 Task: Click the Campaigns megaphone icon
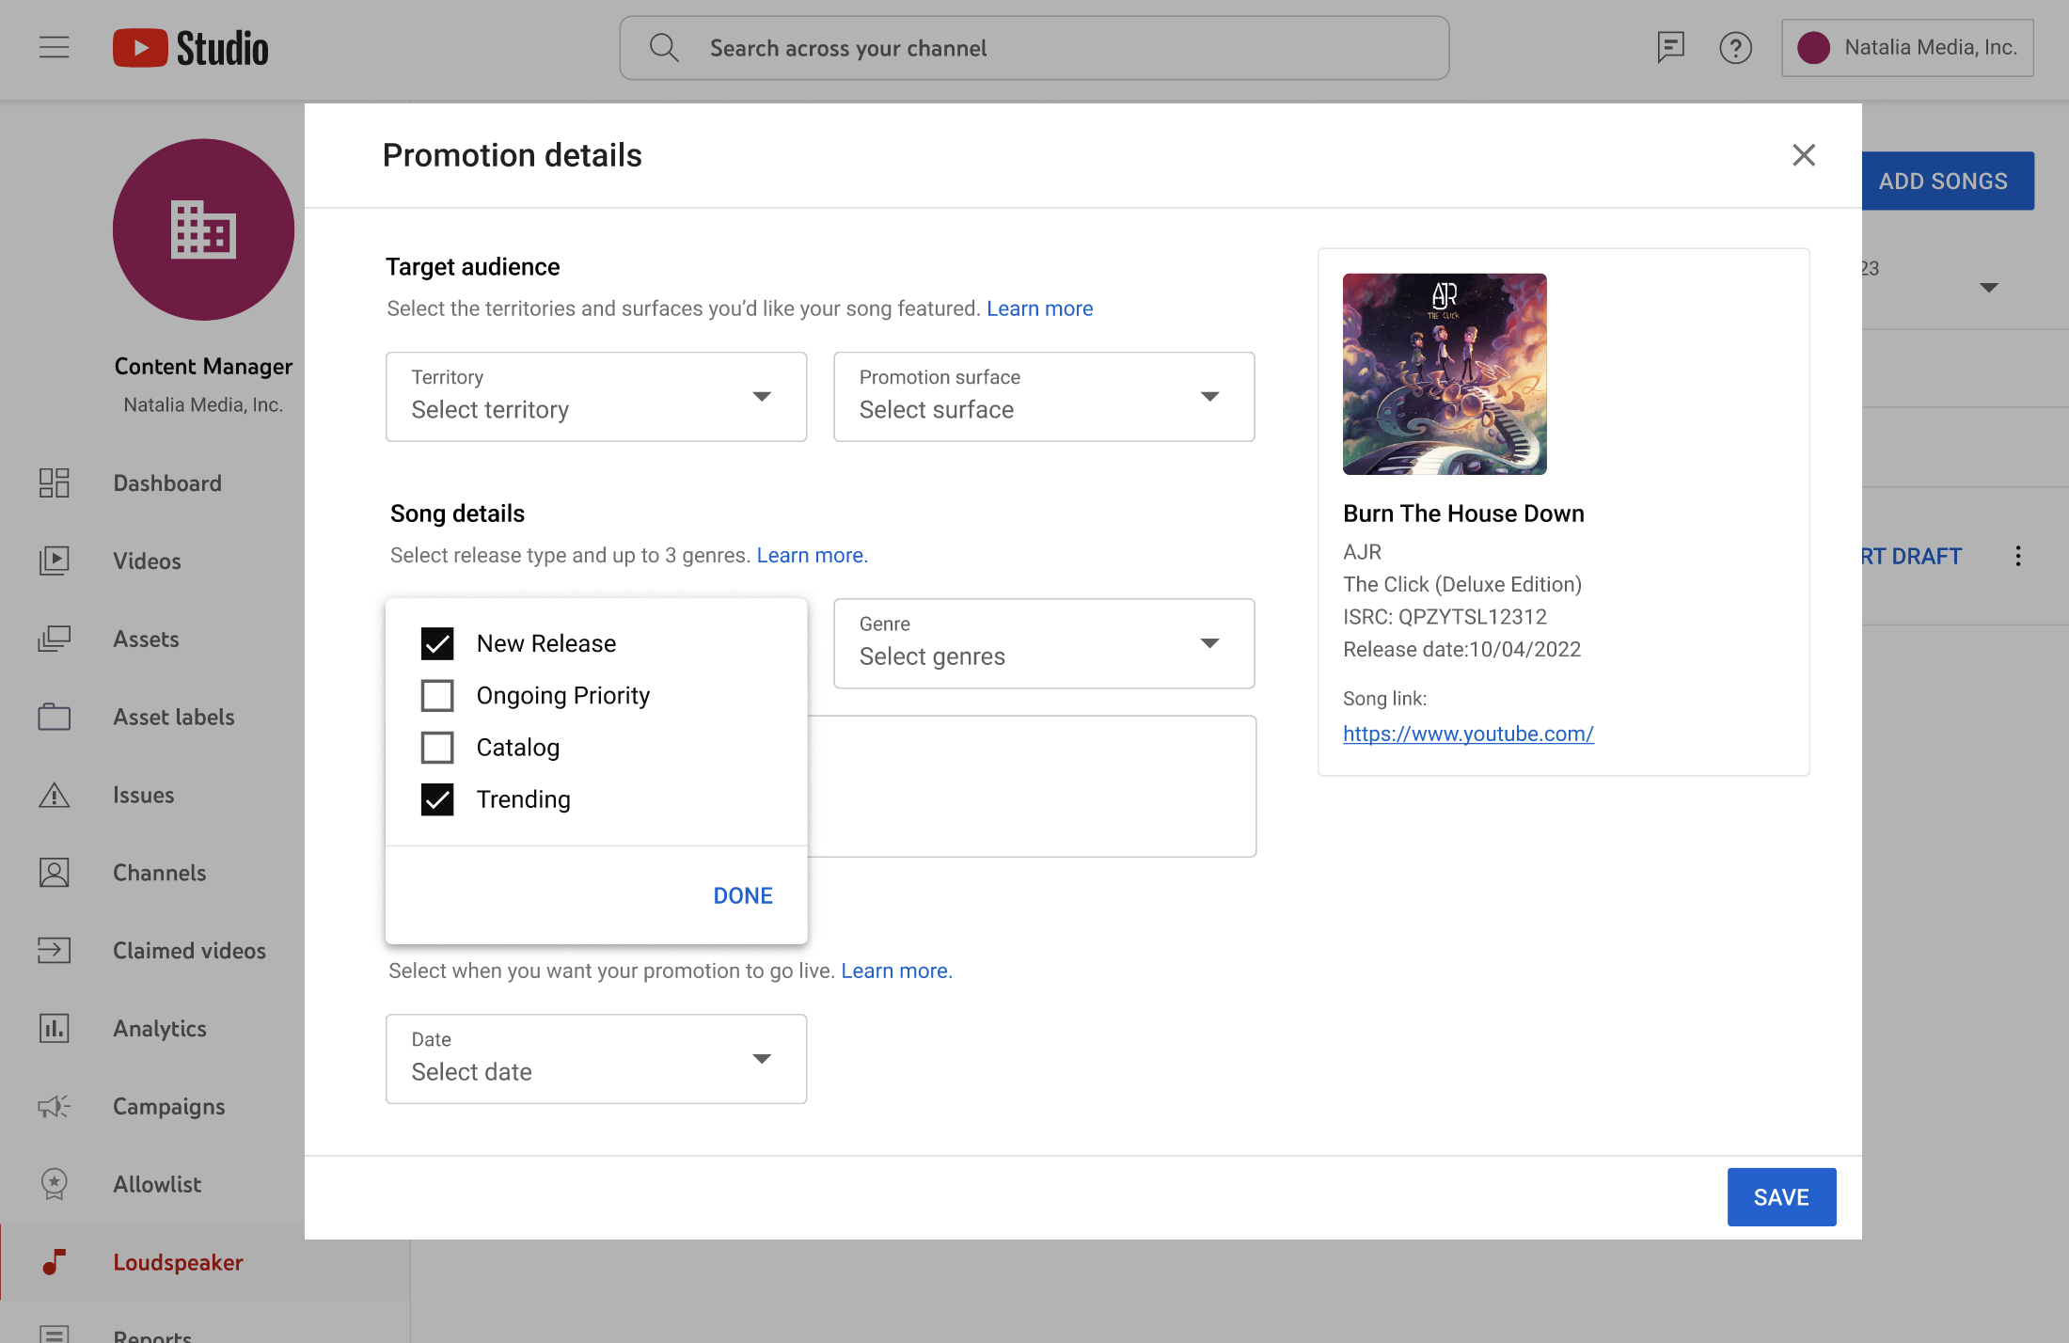click(55, 1106)
